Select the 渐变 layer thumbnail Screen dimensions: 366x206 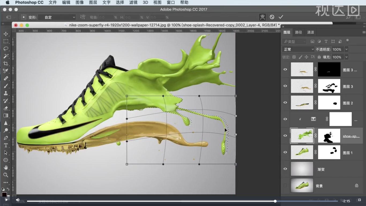[302, 169]
